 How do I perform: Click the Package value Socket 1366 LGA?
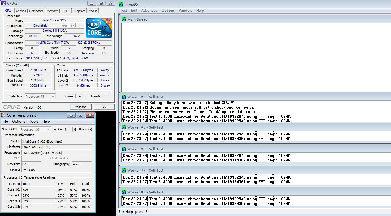pos(55,31)
